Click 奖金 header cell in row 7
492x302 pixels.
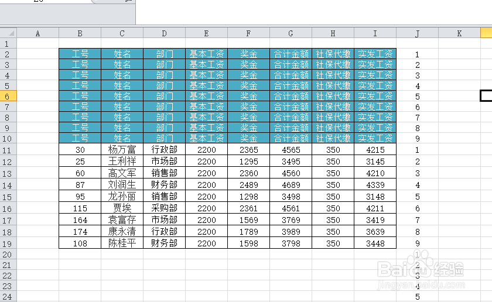coord(248,107)
